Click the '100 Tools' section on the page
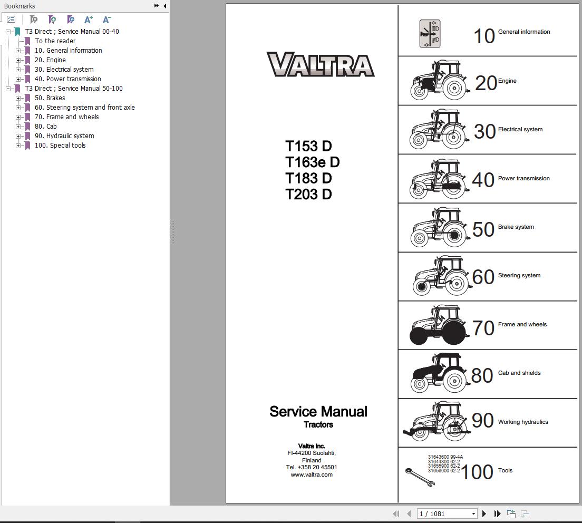The width and height of the screenshot is (582, 523). click(487, 474)
